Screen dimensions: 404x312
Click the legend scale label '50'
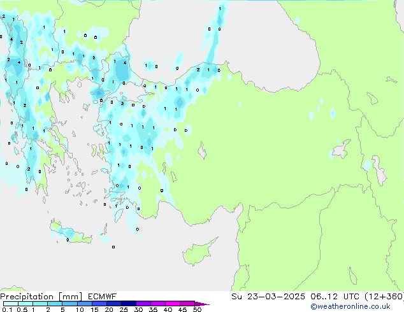[x=197, y=309]
